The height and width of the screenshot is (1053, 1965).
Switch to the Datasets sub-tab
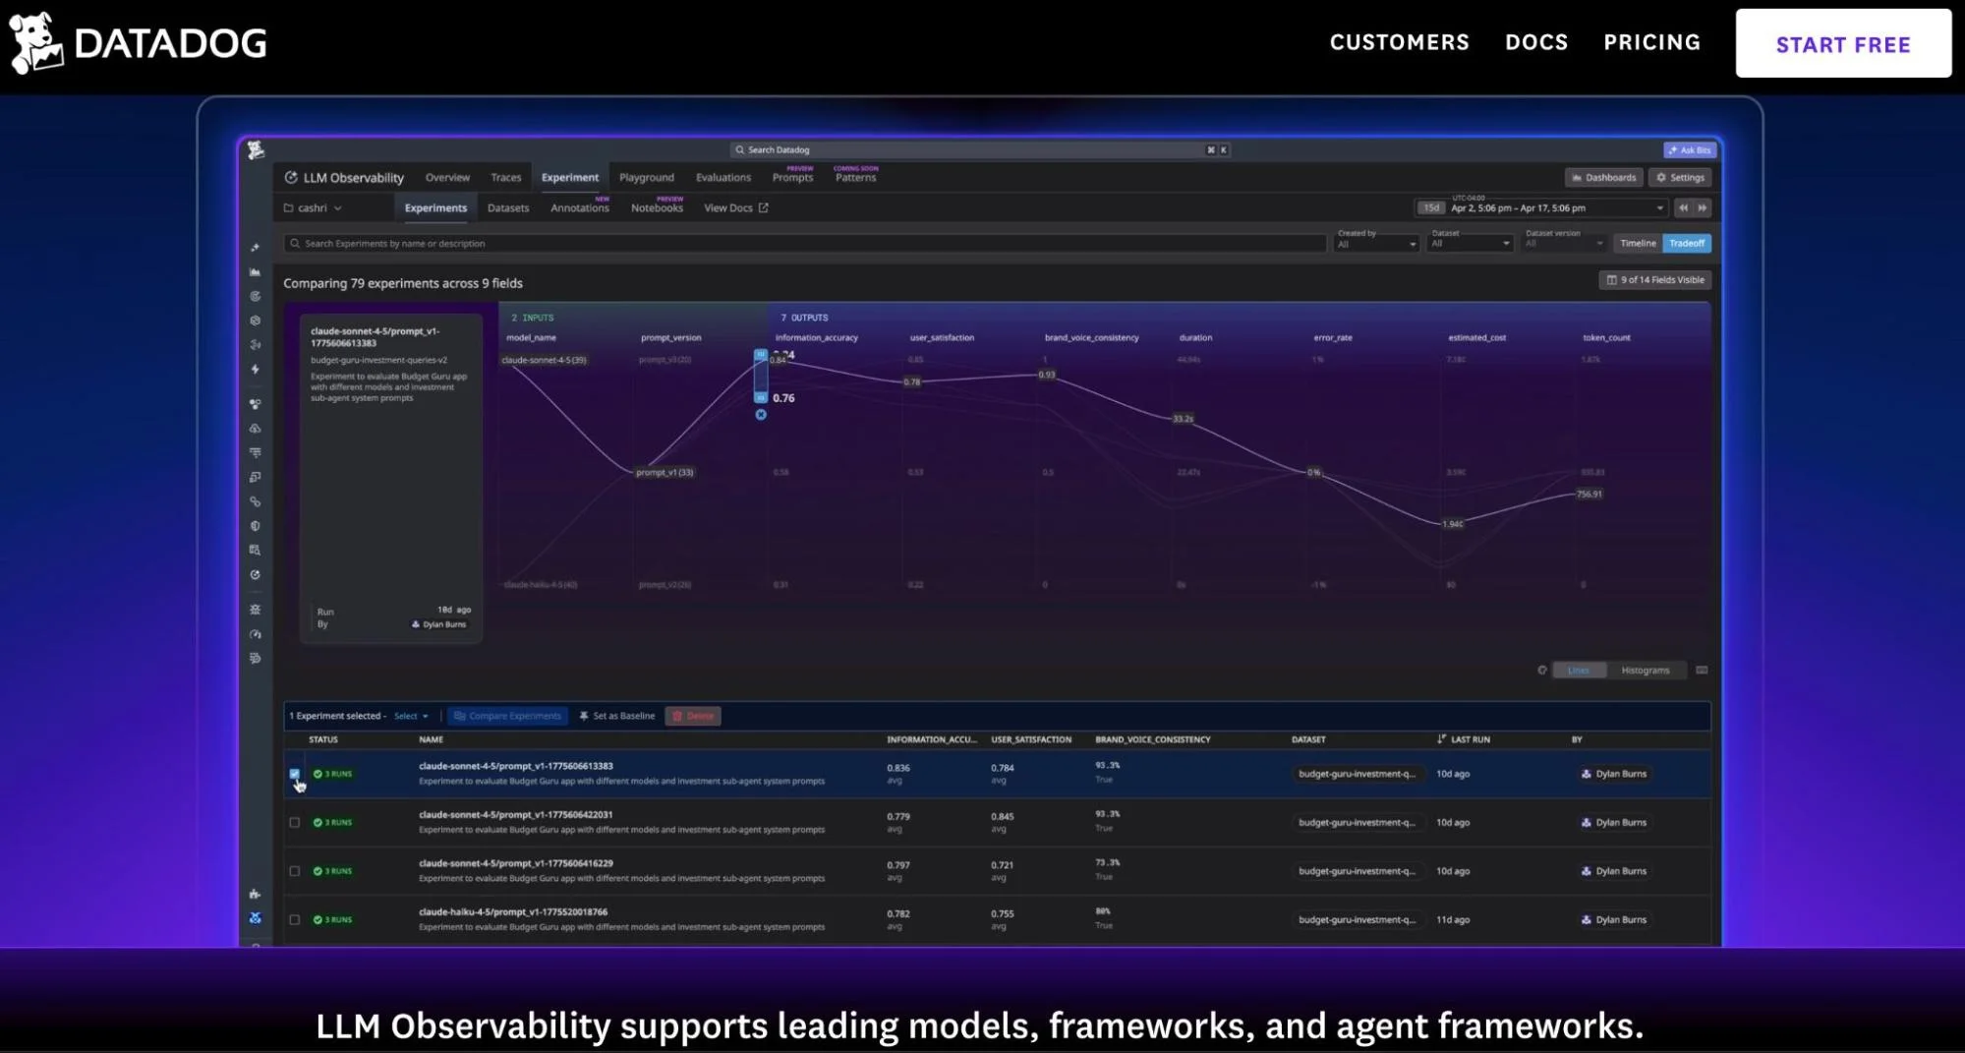[508, 208]
